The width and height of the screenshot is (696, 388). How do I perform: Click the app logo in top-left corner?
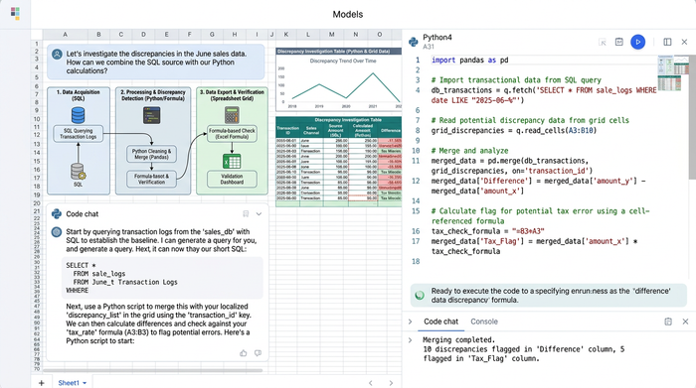15,13
